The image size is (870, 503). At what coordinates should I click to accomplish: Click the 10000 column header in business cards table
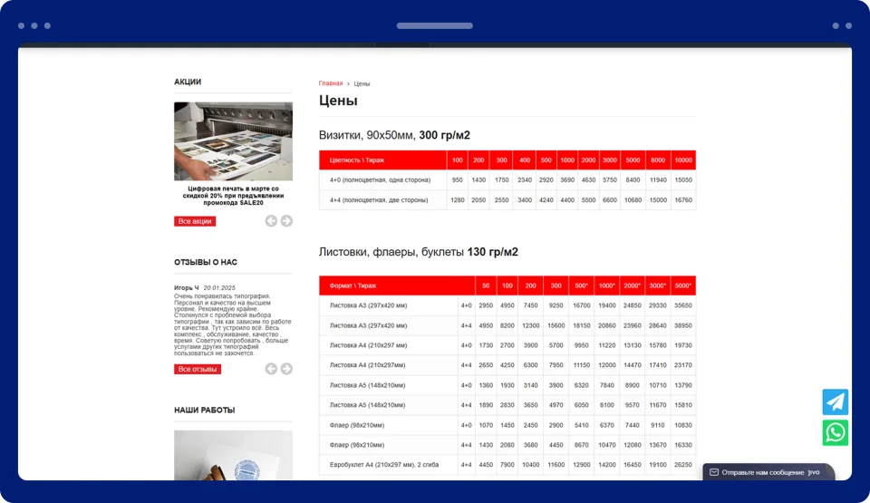click(x=683, y=160)
